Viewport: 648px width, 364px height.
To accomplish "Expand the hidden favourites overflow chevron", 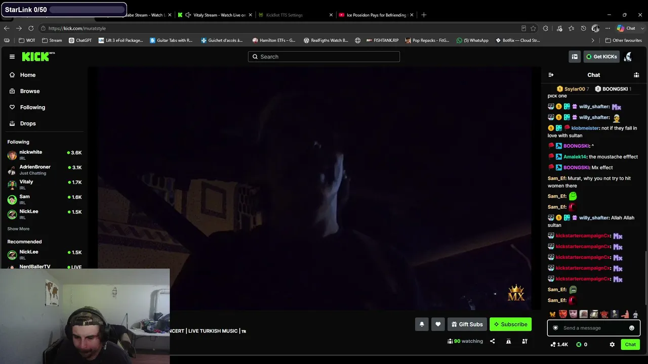I will pyautogui.click(x=593, y=40).
